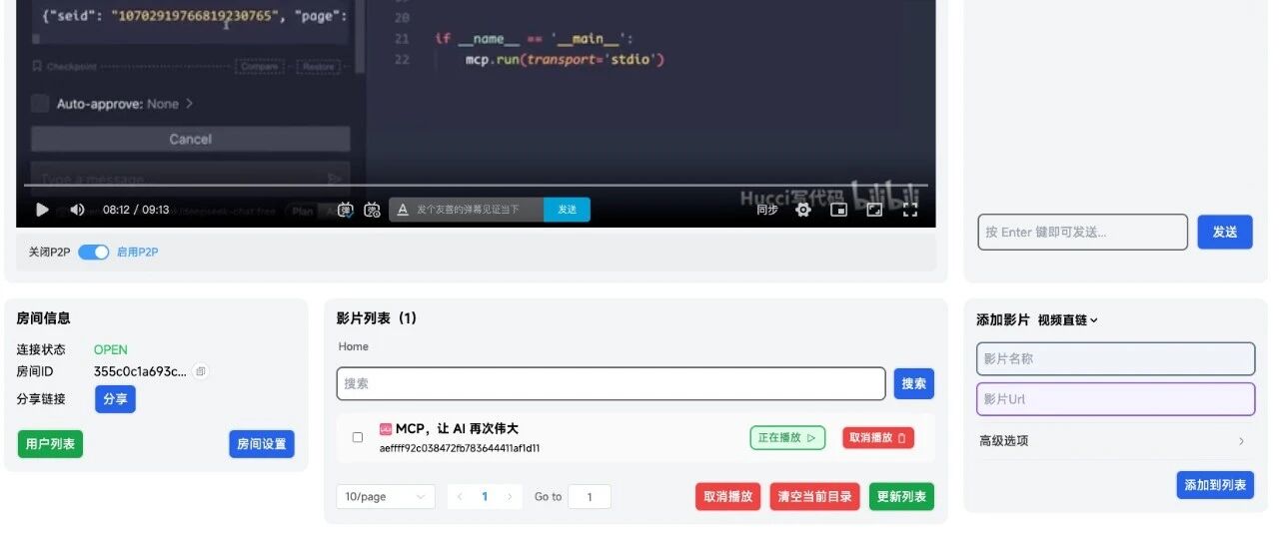Click the 影片名称 movie name field
The height and width of the screenshot is (543, 1279).
click(x=1115, y=359)
